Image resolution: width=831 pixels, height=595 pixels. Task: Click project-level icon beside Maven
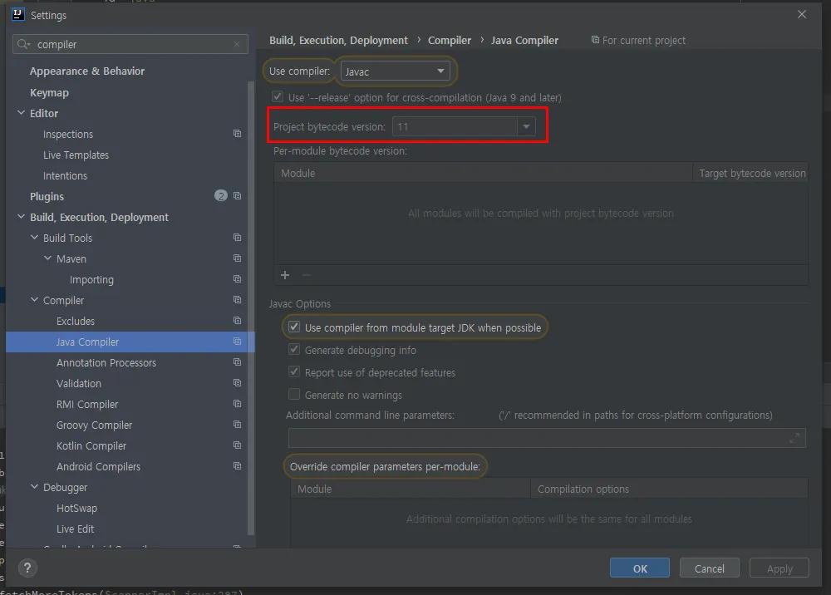(x=238, y=258)
